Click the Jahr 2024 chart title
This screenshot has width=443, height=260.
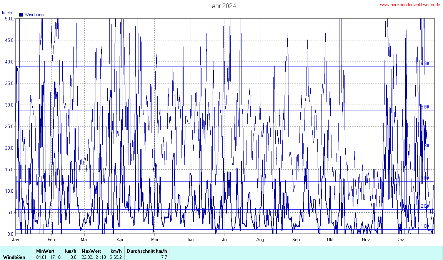(x=222, y=6)
